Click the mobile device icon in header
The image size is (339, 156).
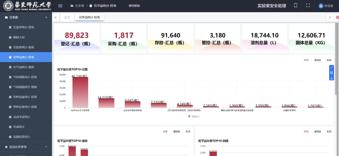(296, 6)
